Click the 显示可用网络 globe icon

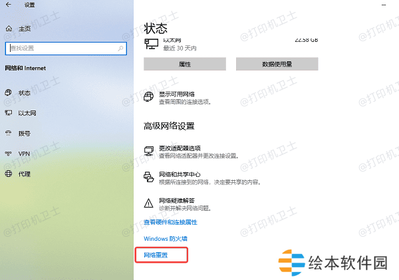tap(148, 97)
